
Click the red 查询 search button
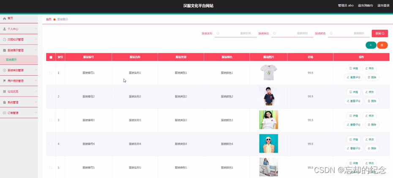tap(380, 33)
